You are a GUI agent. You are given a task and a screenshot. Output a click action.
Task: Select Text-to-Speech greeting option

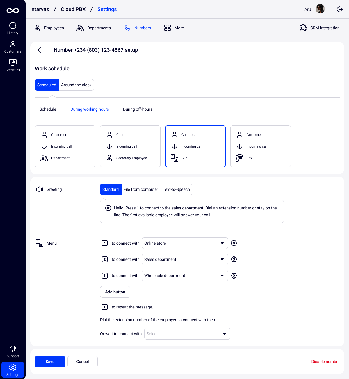click(x=176, y=189)
